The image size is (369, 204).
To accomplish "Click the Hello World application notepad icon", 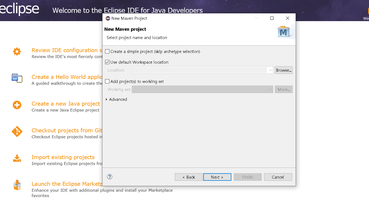I will [x=17, y=78].
